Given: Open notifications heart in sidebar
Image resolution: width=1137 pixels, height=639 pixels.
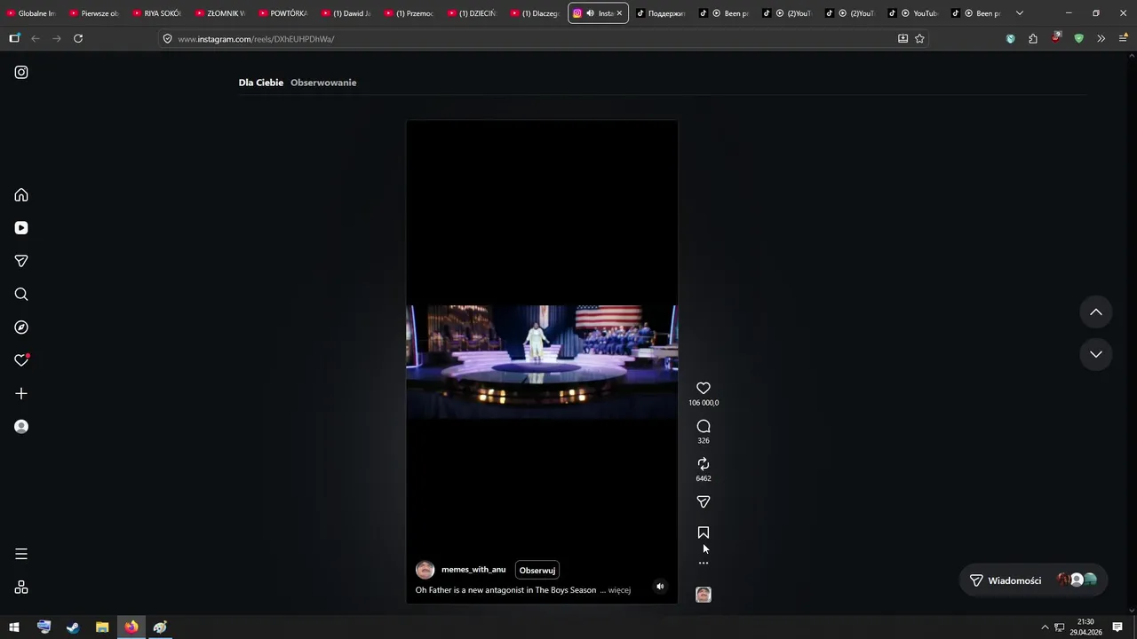Looking at the screenshot, I should (x=21, y=360).
